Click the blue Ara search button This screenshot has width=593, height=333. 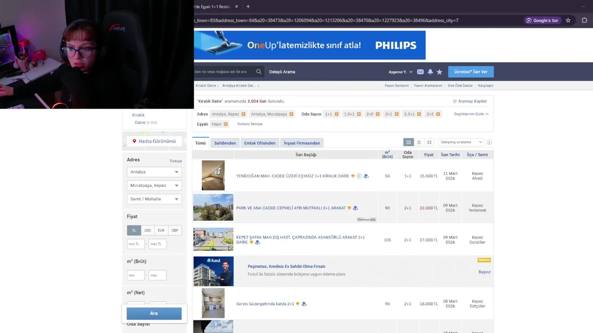tap(154, 313)
